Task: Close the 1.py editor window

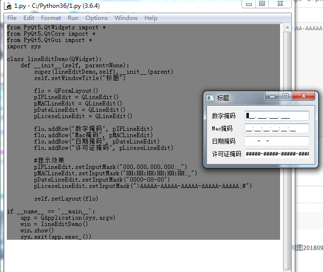Action: point(281,4)
